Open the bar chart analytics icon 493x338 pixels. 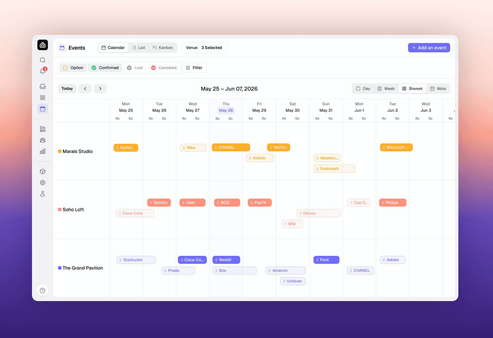[x=43, y=151]
